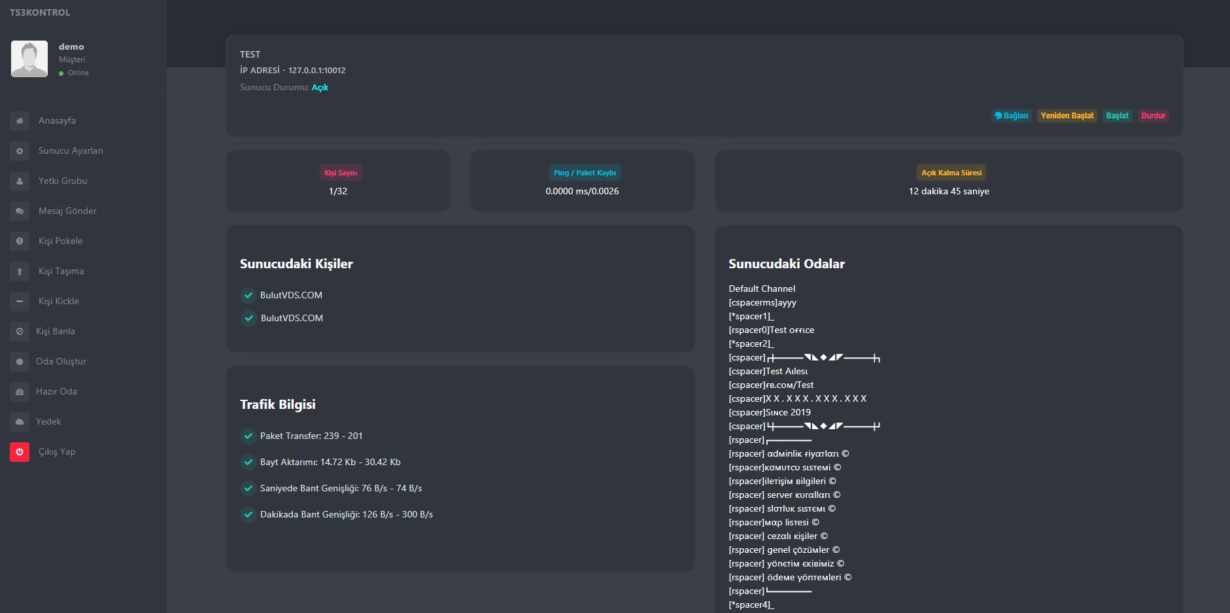Click the exclamation icon beside Kişi Pokele
This screenshot has height=613, width=1230.
click(20, 241)
